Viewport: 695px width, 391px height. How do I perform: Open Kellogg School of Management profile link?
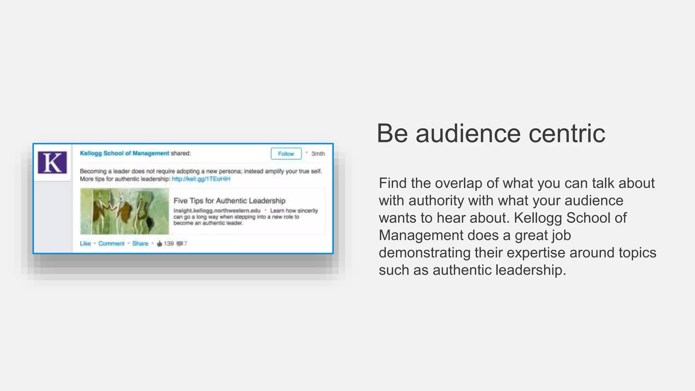[124, 153]
